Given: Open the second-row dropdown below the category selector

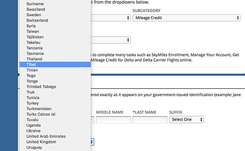Looking at the screenshot, I should [x=111, y=40].
